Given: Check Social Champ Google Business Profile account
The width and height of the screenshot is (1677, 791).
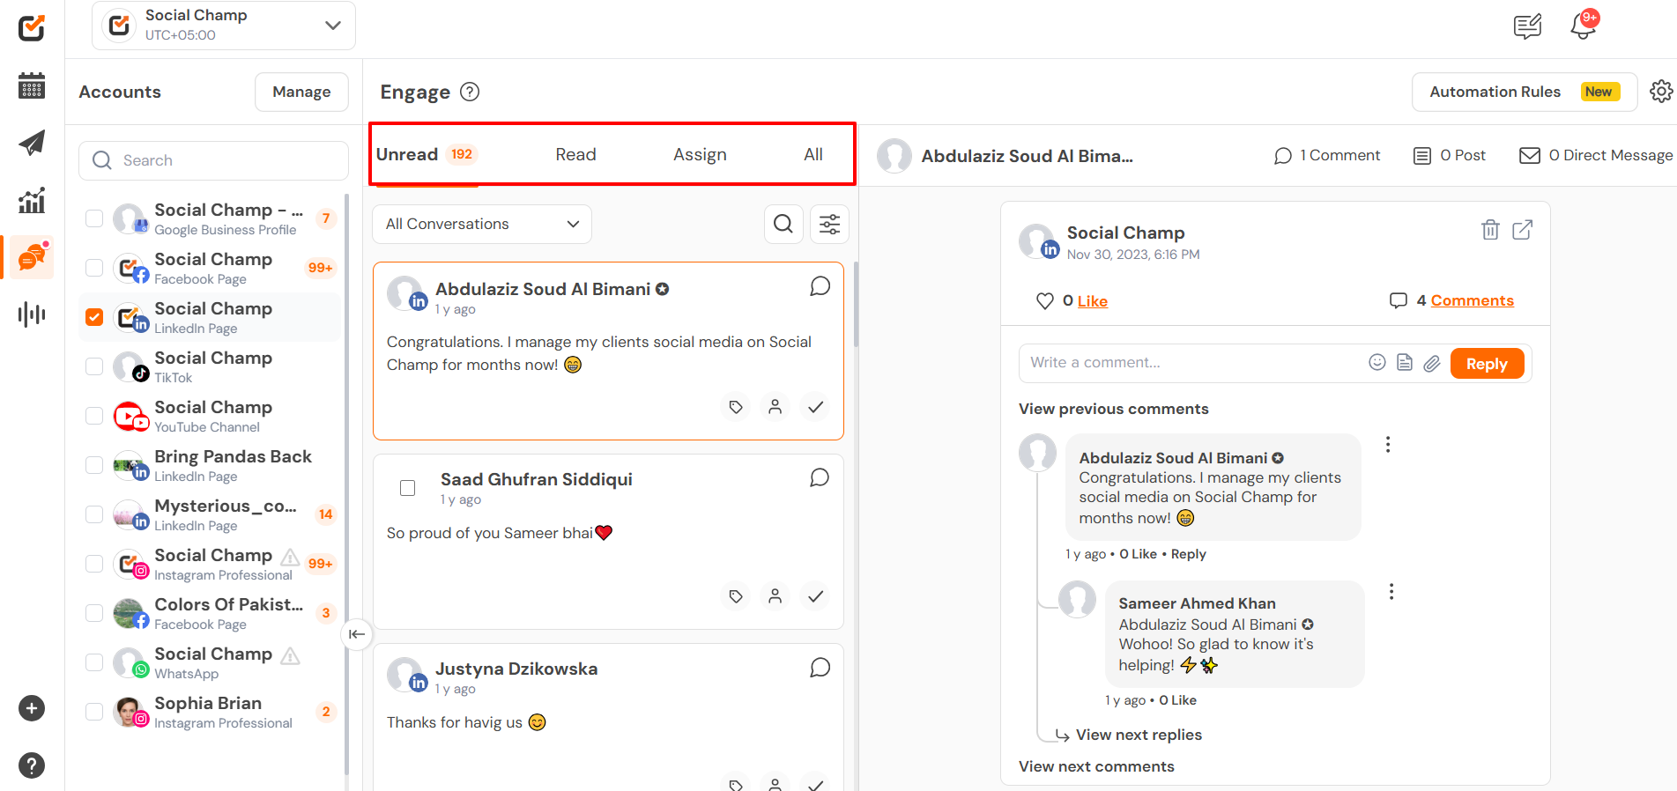Looking at the screenshot, I should point(94,218).
